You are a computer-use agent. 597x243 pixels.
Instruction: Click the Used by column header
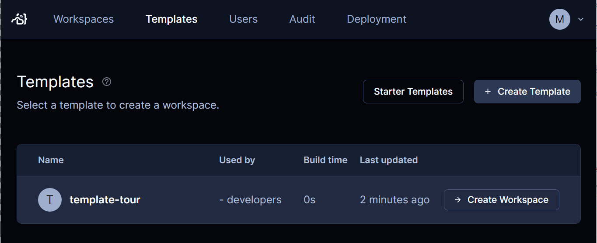click(237, 160)
